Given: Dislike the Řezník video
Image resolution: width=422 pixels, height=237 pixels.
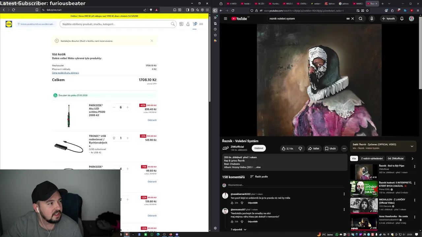Looking at the screenshot, I should 300,148.
